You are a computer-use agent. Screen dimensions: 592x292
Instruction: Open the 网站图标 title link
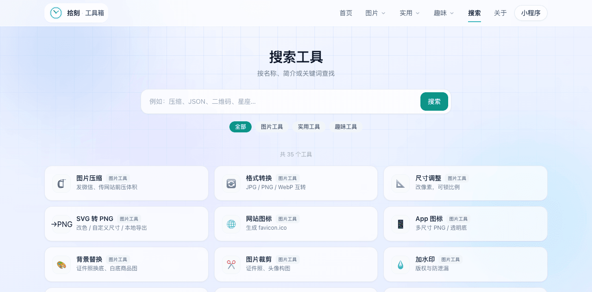(259, 219)
